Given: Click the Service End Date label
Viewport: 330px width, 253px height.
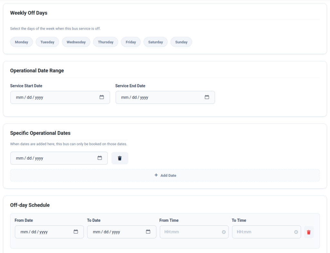Looking at the screenshot, I should 130,86.
